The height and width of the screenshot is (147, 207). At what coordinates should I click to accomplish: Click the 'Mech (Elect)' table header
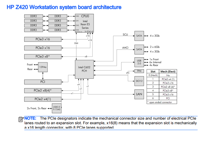(168, 71)
